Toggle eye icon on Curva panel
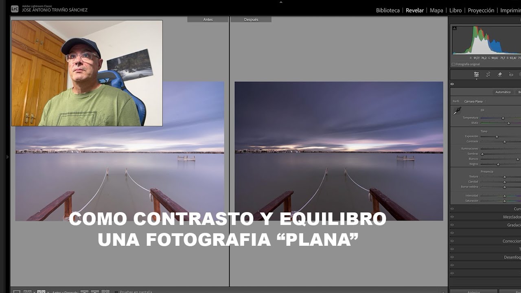 452,209
